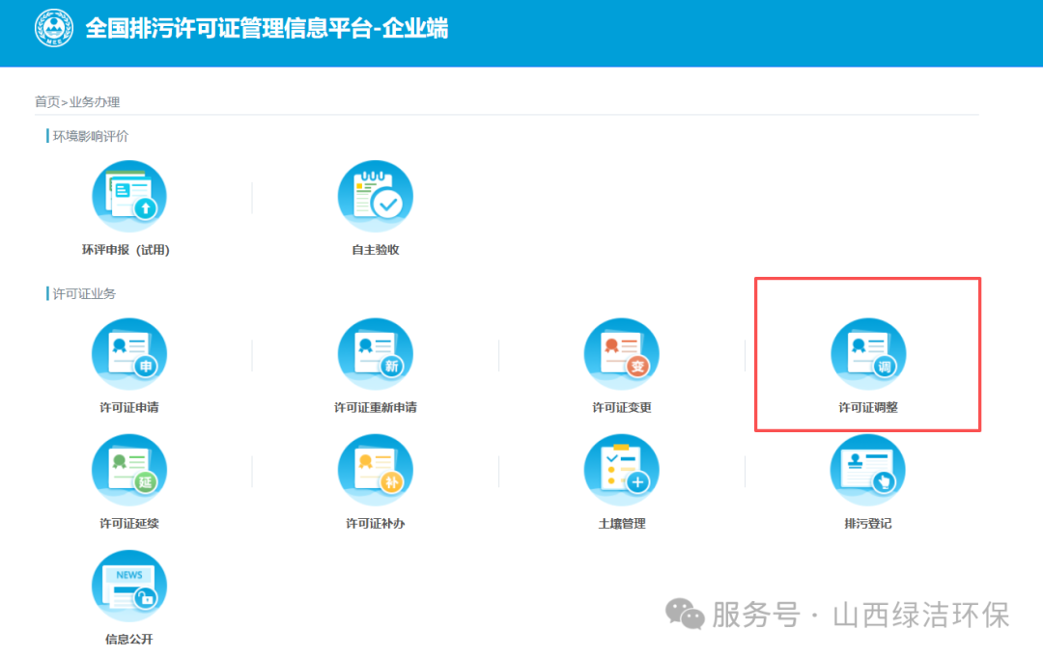Open the 排污登记 icon
The width and height of the screenshot is (1043, 657).
[x=867, y=470]
